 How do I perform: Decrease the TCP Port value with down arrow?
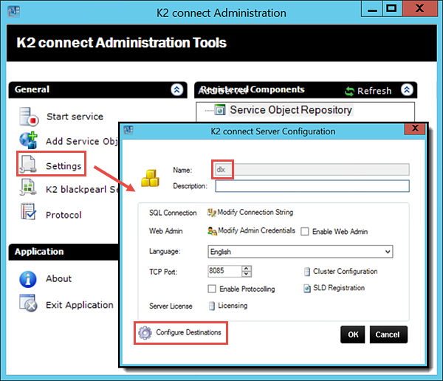pos(247,274)
